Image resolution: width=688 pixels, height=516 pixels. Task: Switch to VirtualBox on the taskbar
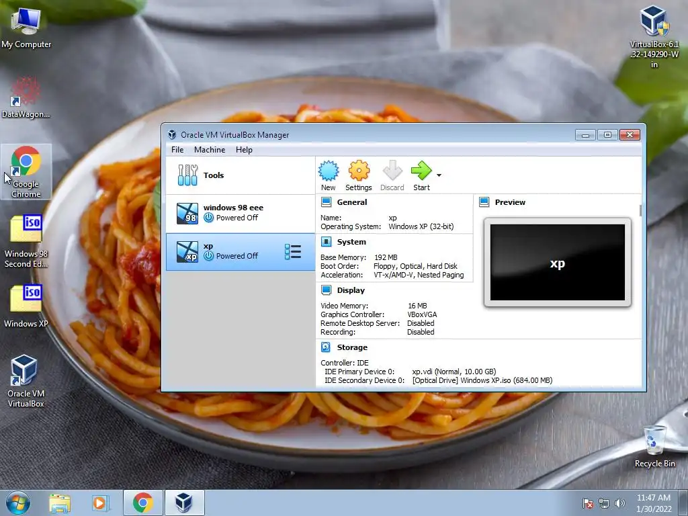point(184,503)
